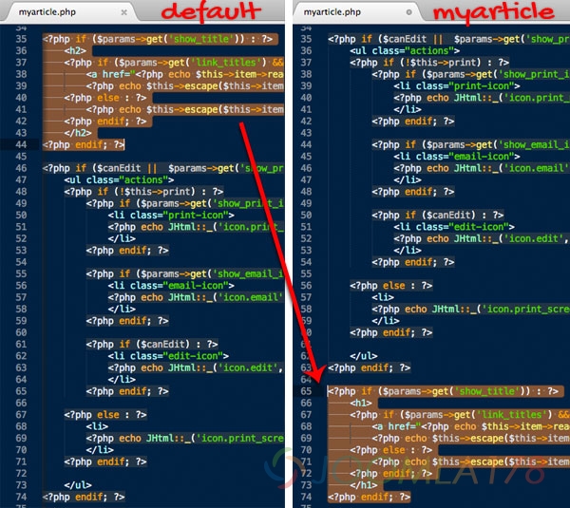This screenshot has width=570, height=508.
Task: Click the endif on left editor line 42
Action: (x=110, y=122)
